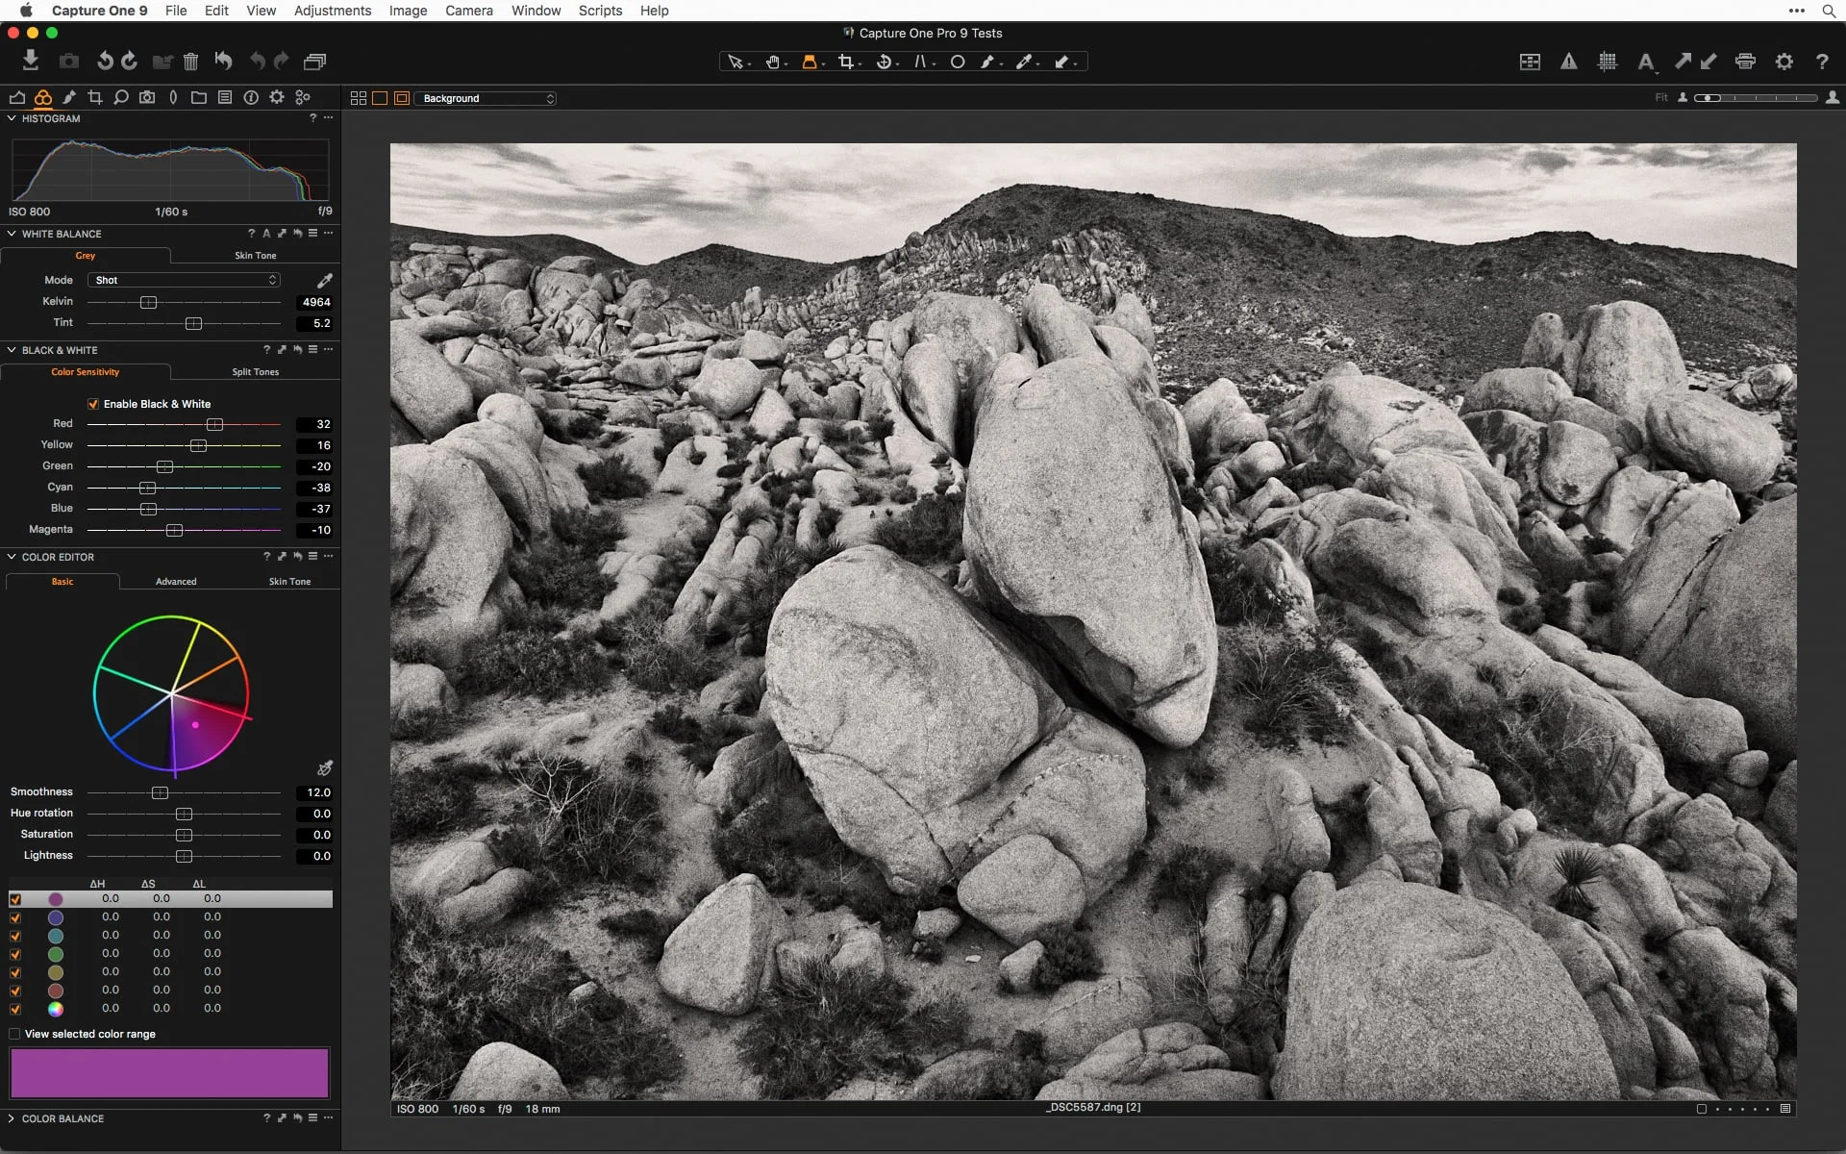Open the Camera menu in the menu bar
The image size is (1846, 1154).
(469, 11)
